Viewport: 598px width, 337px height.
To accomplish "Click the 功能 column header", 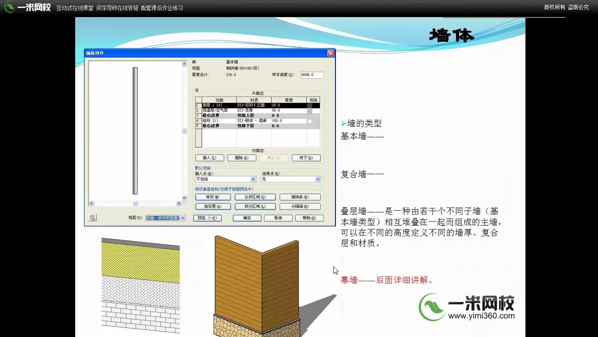I will (x=219, y=100).
